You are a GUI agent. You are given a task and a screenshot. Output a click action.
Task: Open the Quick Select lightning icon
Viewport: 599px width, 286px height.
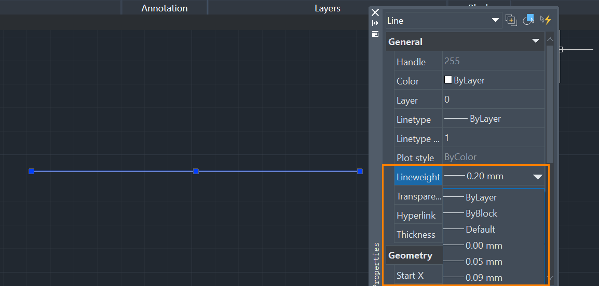(x=546, y=20)
